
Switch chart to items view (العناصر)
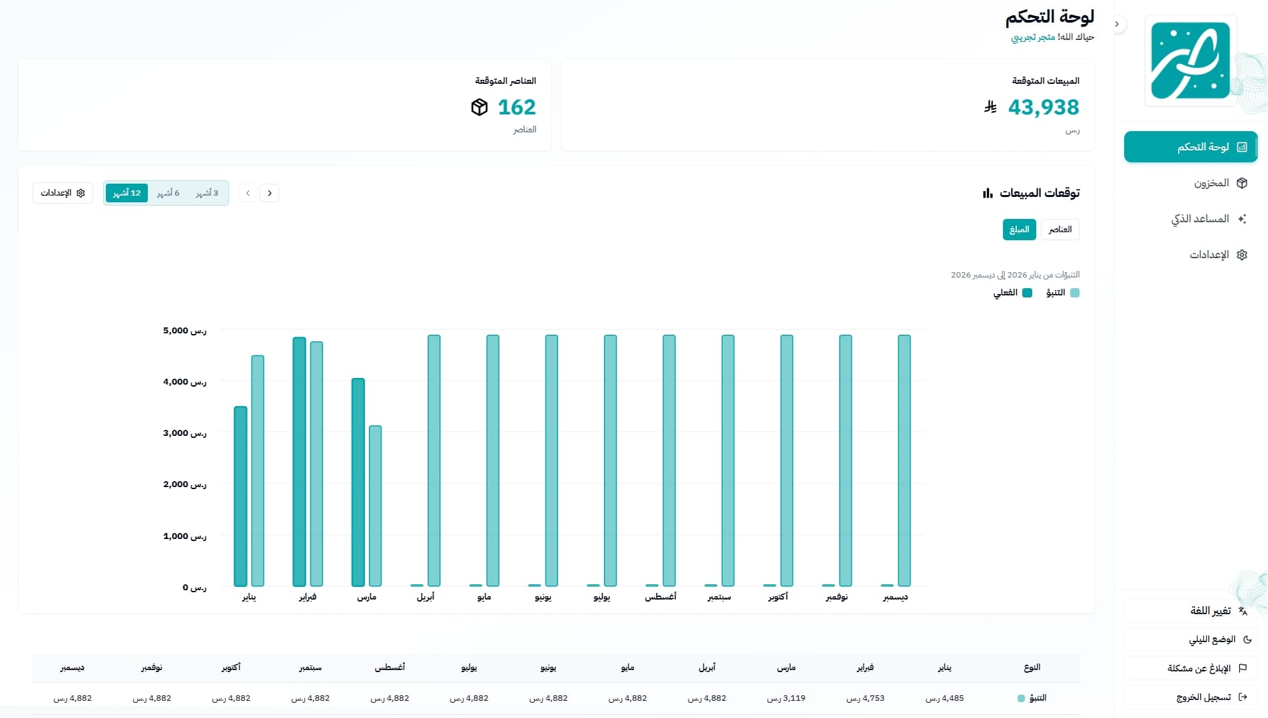pyautogui.click(x=1060, y=230)
